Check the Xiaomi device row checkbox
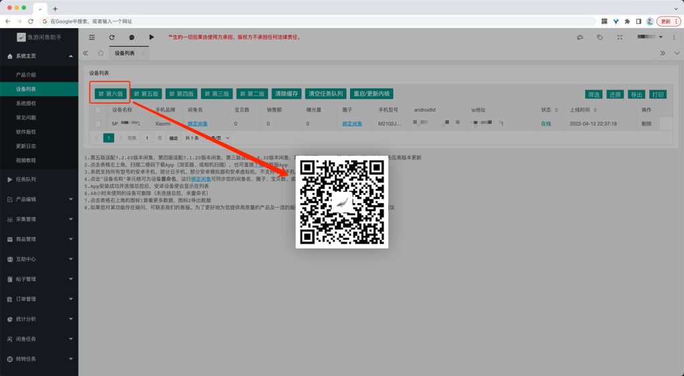 pos(98,124)
